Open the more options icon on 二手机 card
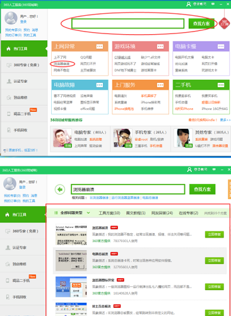231x316 pixels. point(221,85)
